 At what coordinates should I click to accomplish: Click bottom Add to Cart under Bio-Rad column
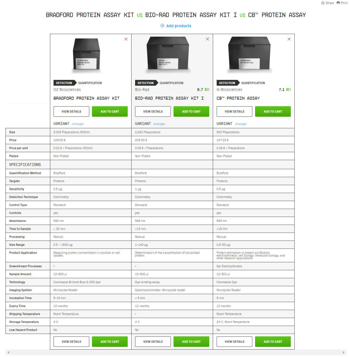pyautogui.click(x=191, y=342)
